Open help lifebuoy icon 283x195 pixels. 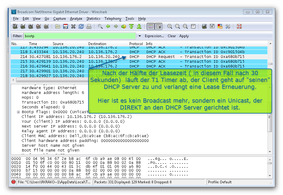239,27
